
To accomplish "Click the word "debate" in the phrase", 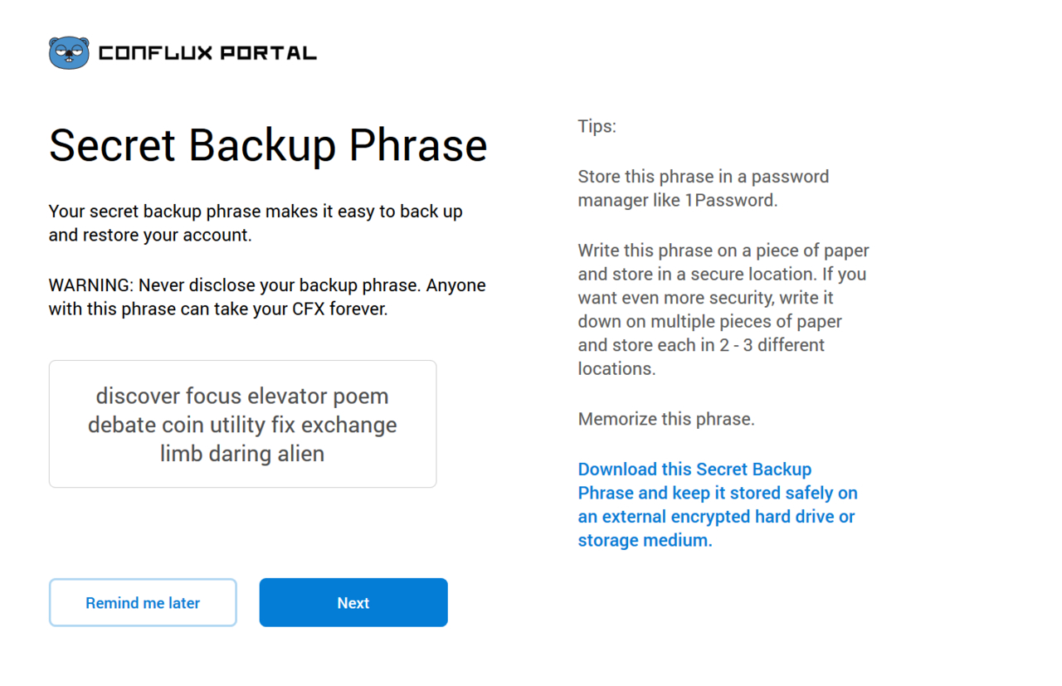I will (122, 425).
